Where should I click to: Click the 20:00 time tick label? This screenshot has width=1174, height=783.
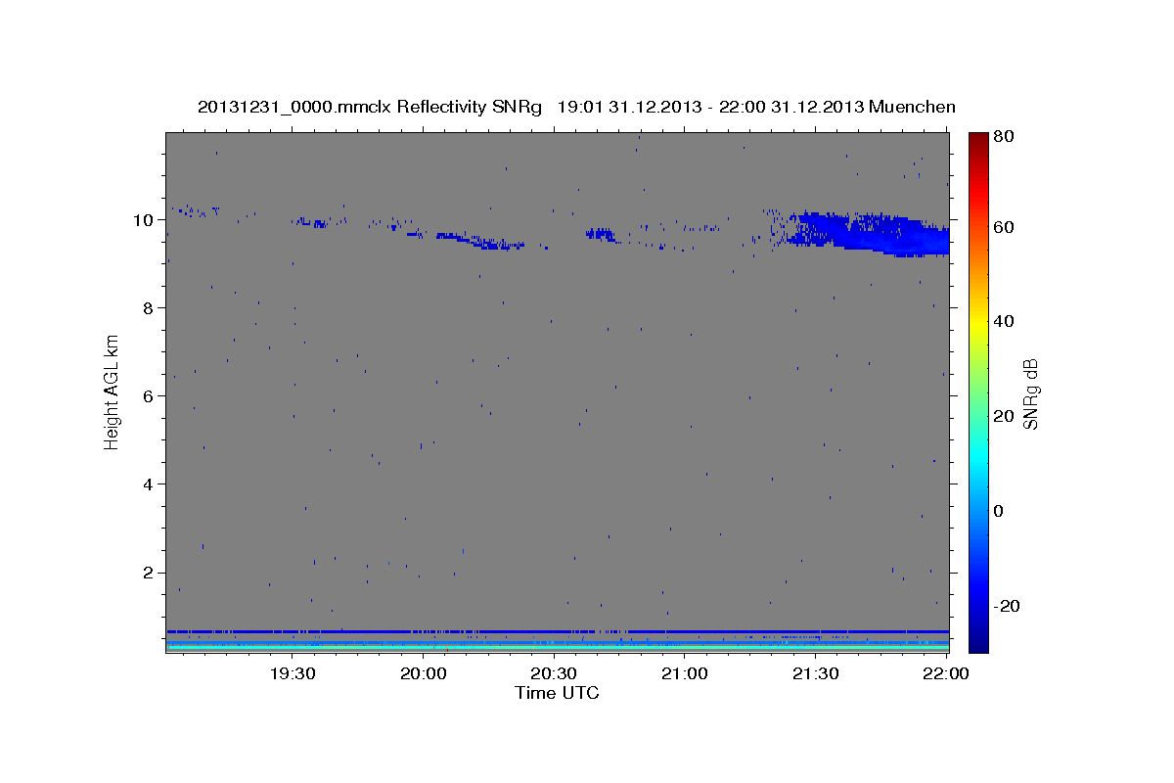(424, 673)
